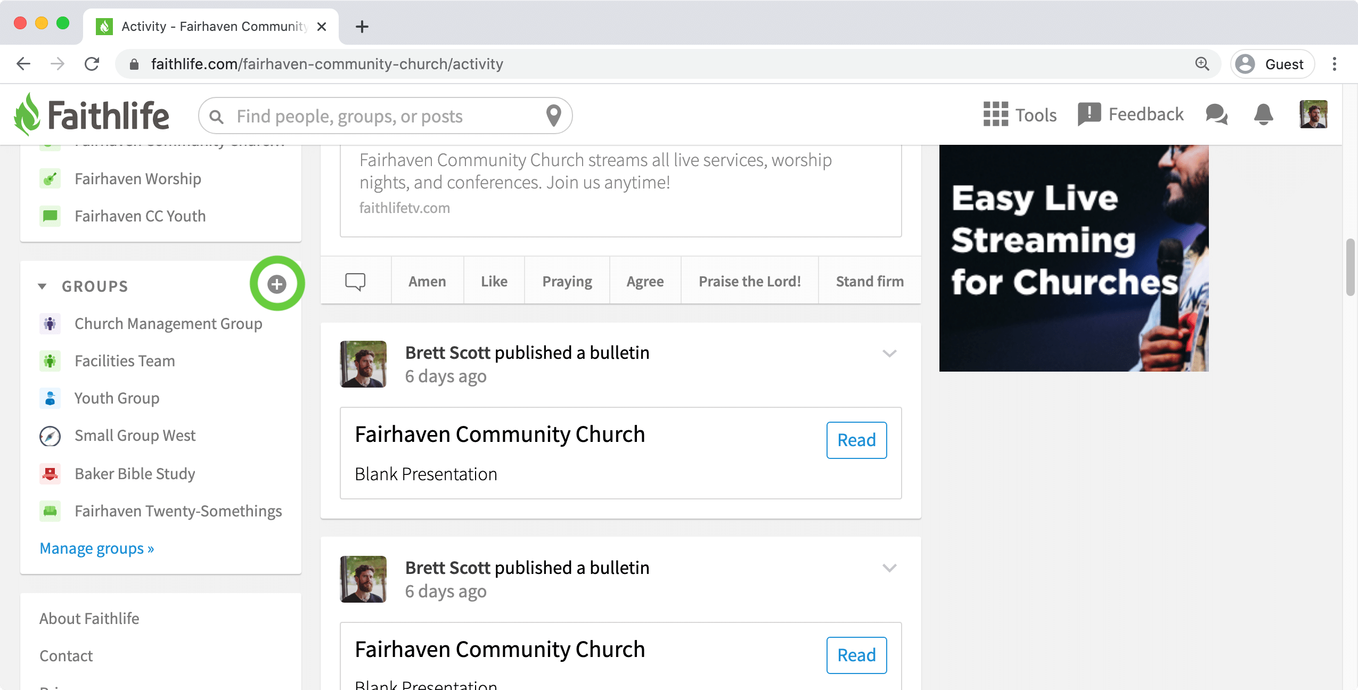Collapse the GROUPS section
This screenshot has width=1358, height=690.
coord(42,286)
